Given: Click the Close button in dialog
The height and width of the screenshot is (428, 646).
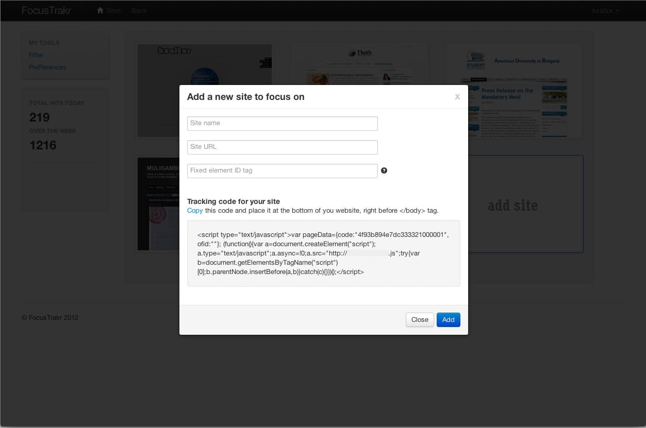Looking at the screenshot, I should click(x=420, y=320).
